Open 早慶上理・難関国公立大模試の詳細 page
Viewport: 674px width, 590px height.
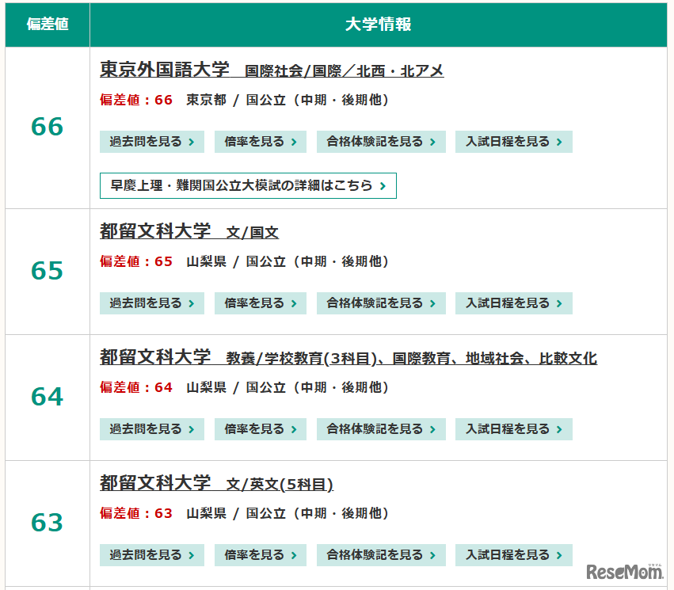pos(247,186)
